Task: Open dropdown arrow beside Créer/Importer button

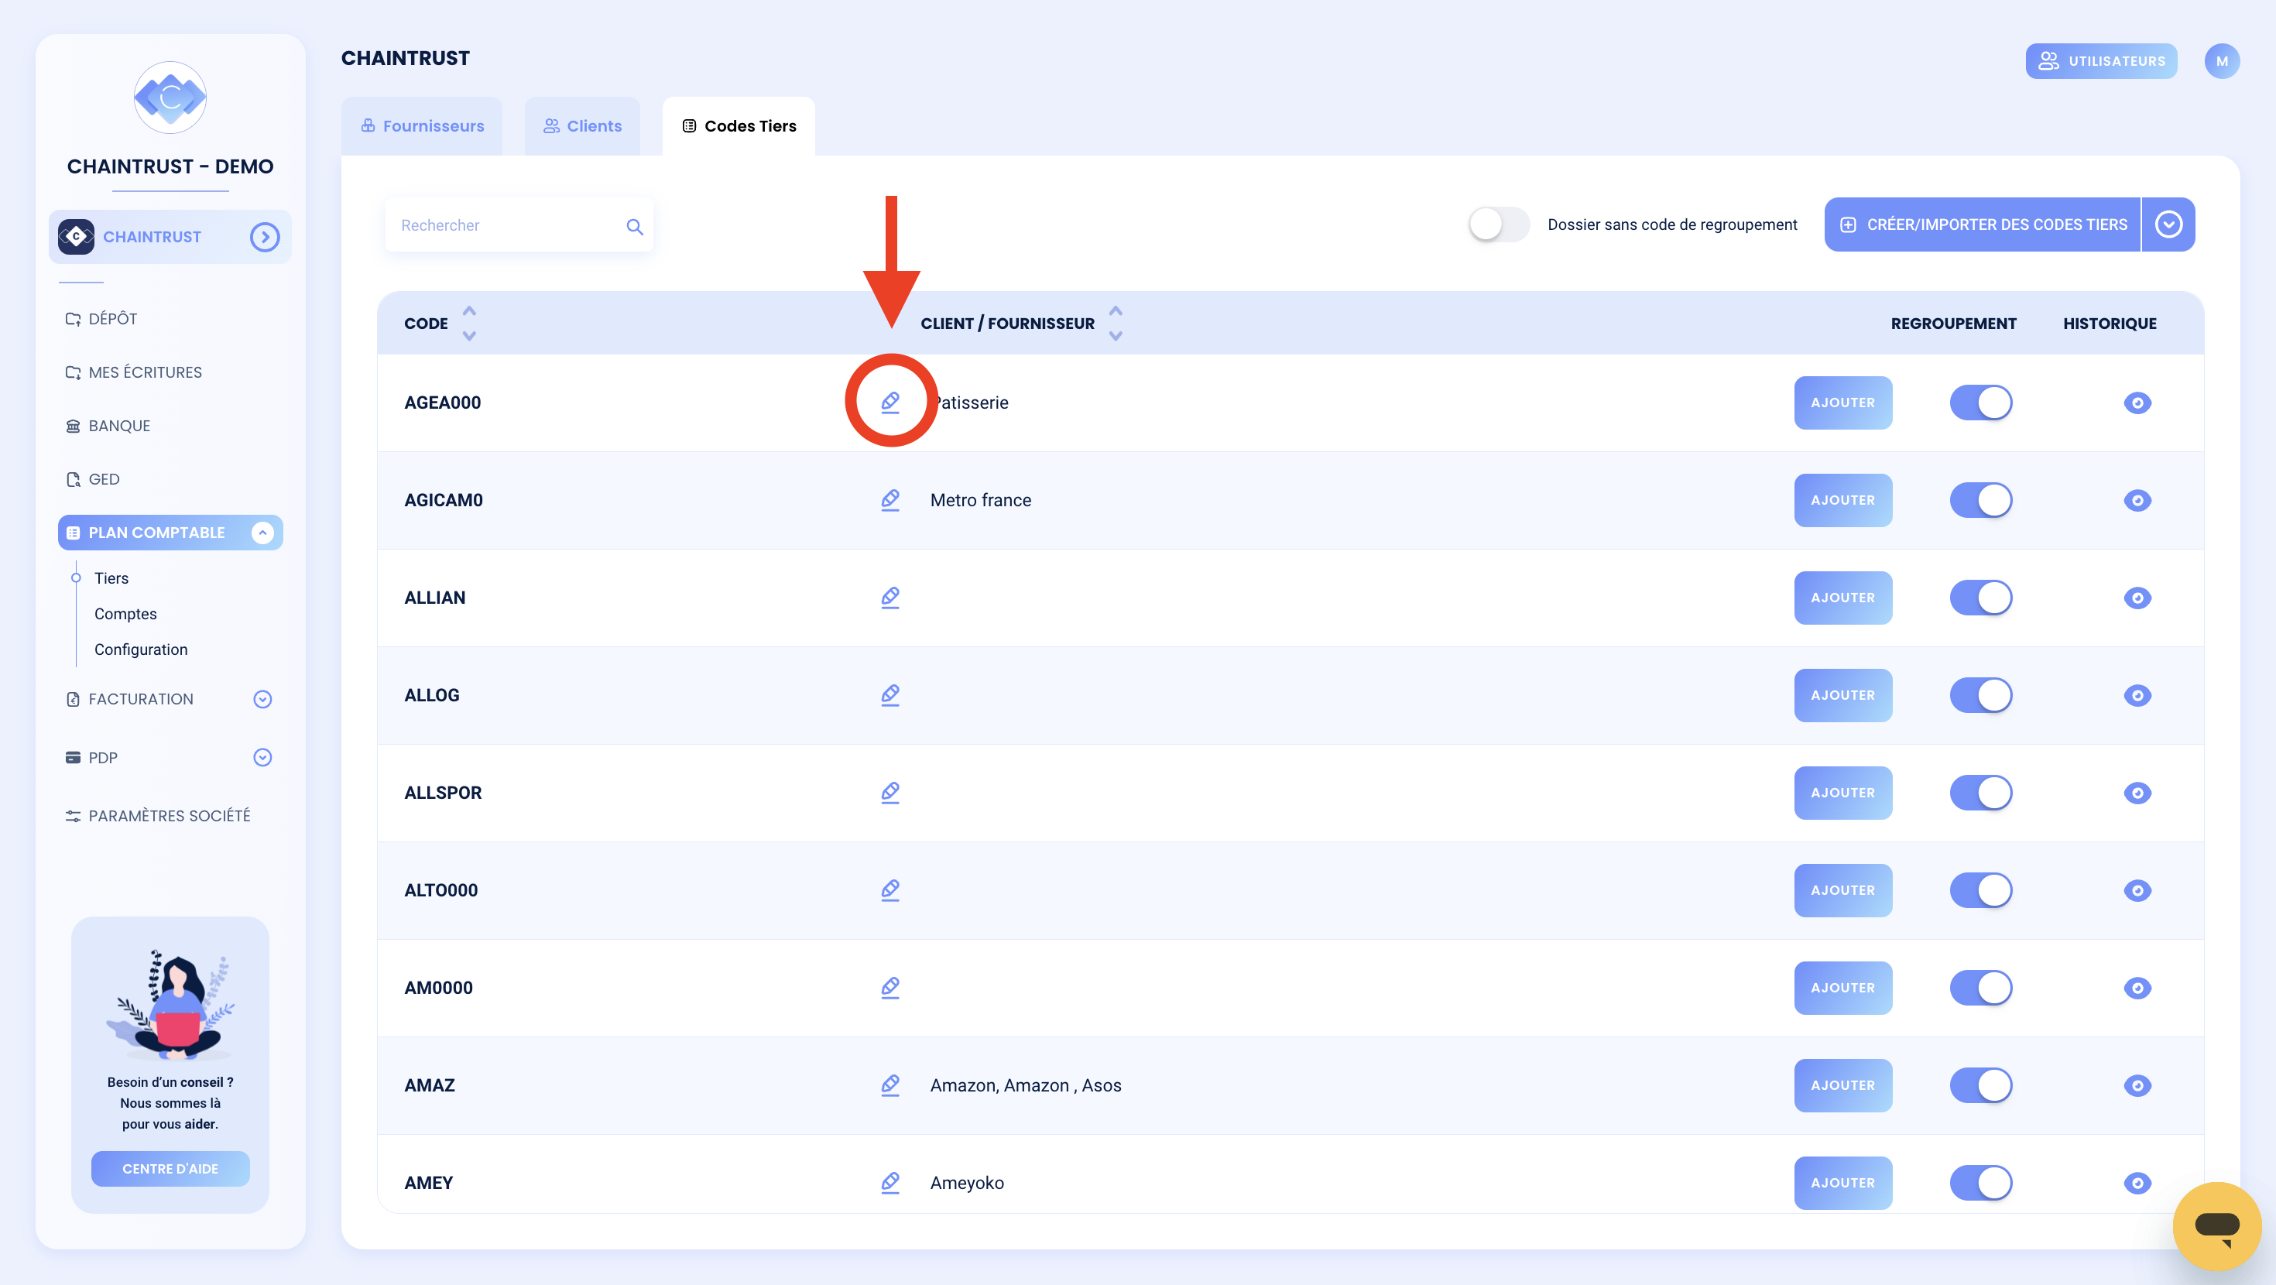Action: pos(2168,224)
